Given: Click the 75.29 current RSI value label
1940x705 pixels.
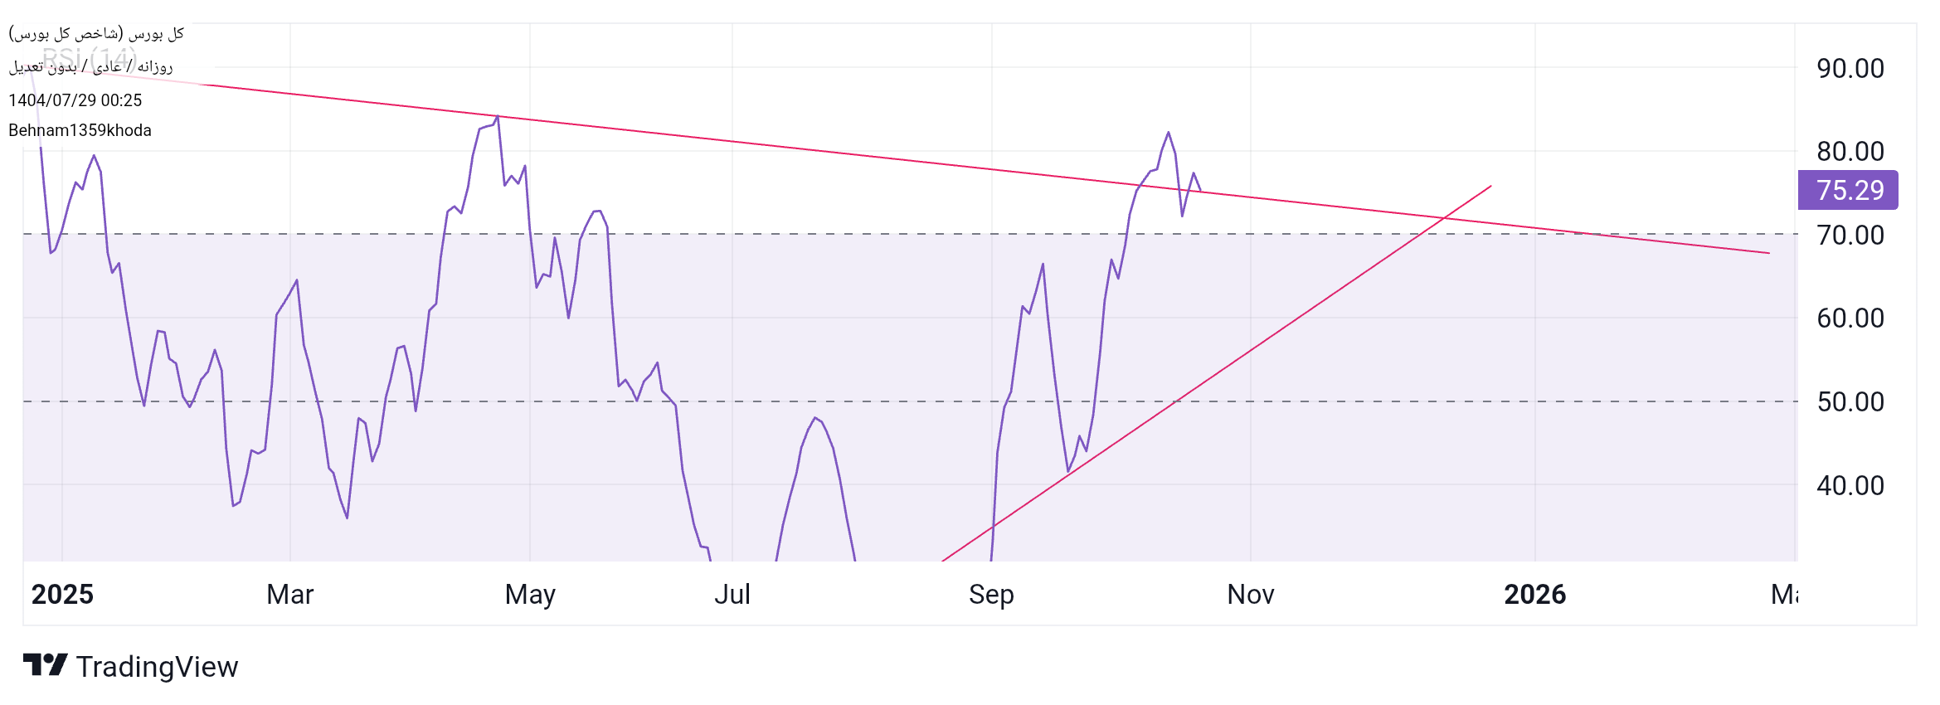Looking at the screenshot, I should pyautogui.click(x=1848, y=190).
